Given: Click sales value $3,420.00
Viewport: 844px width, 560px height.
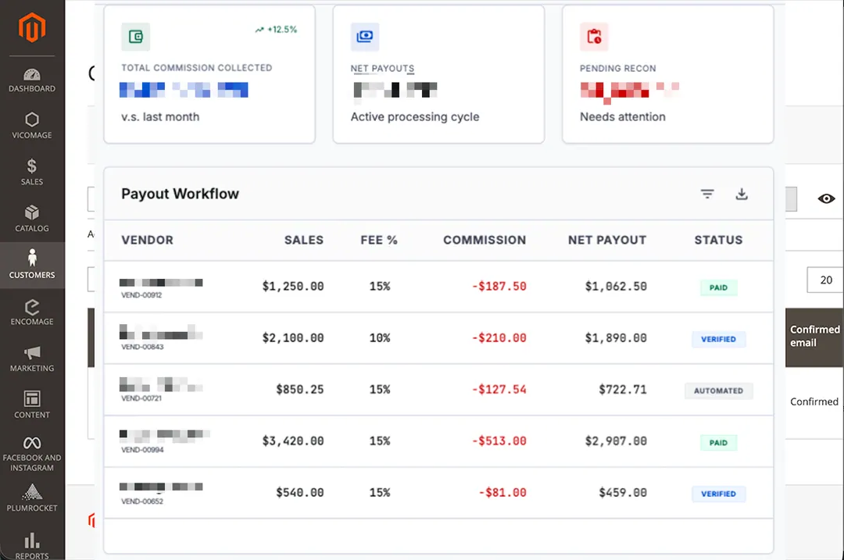Looking at the screenshot, I should point(293,441).
